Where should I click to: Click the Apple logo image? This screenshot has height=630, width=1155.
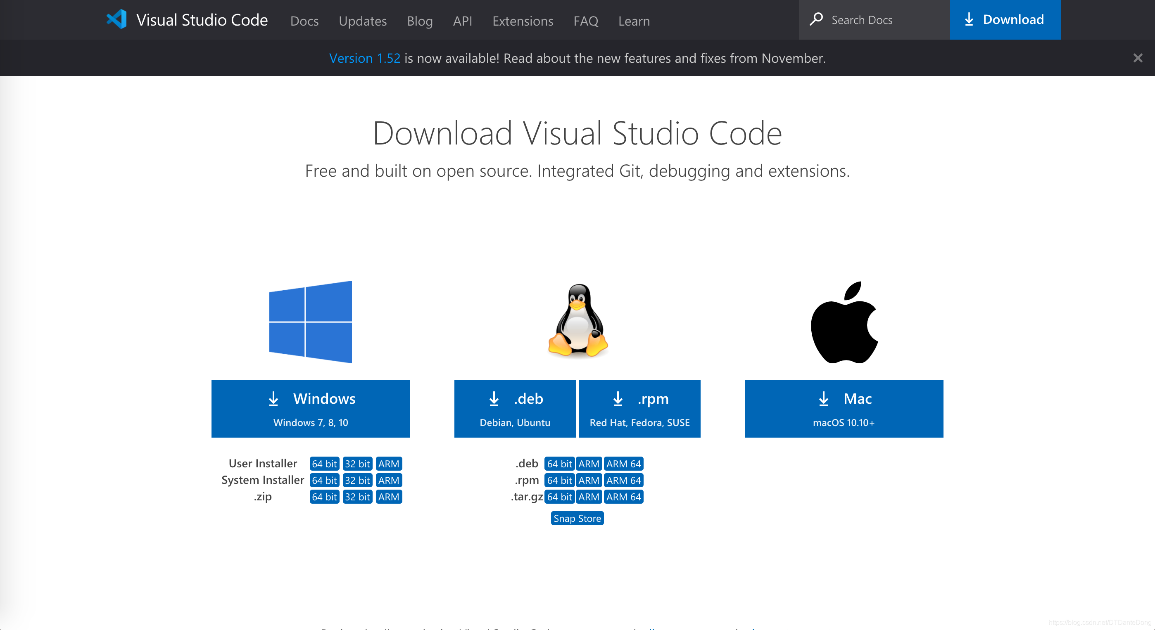point(844,322)
